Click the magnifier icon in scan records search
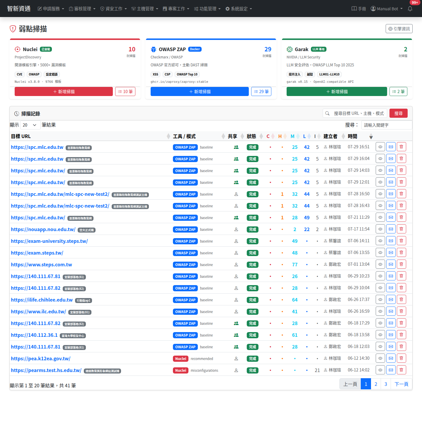422x429 pixels. [x=327, y=113]
